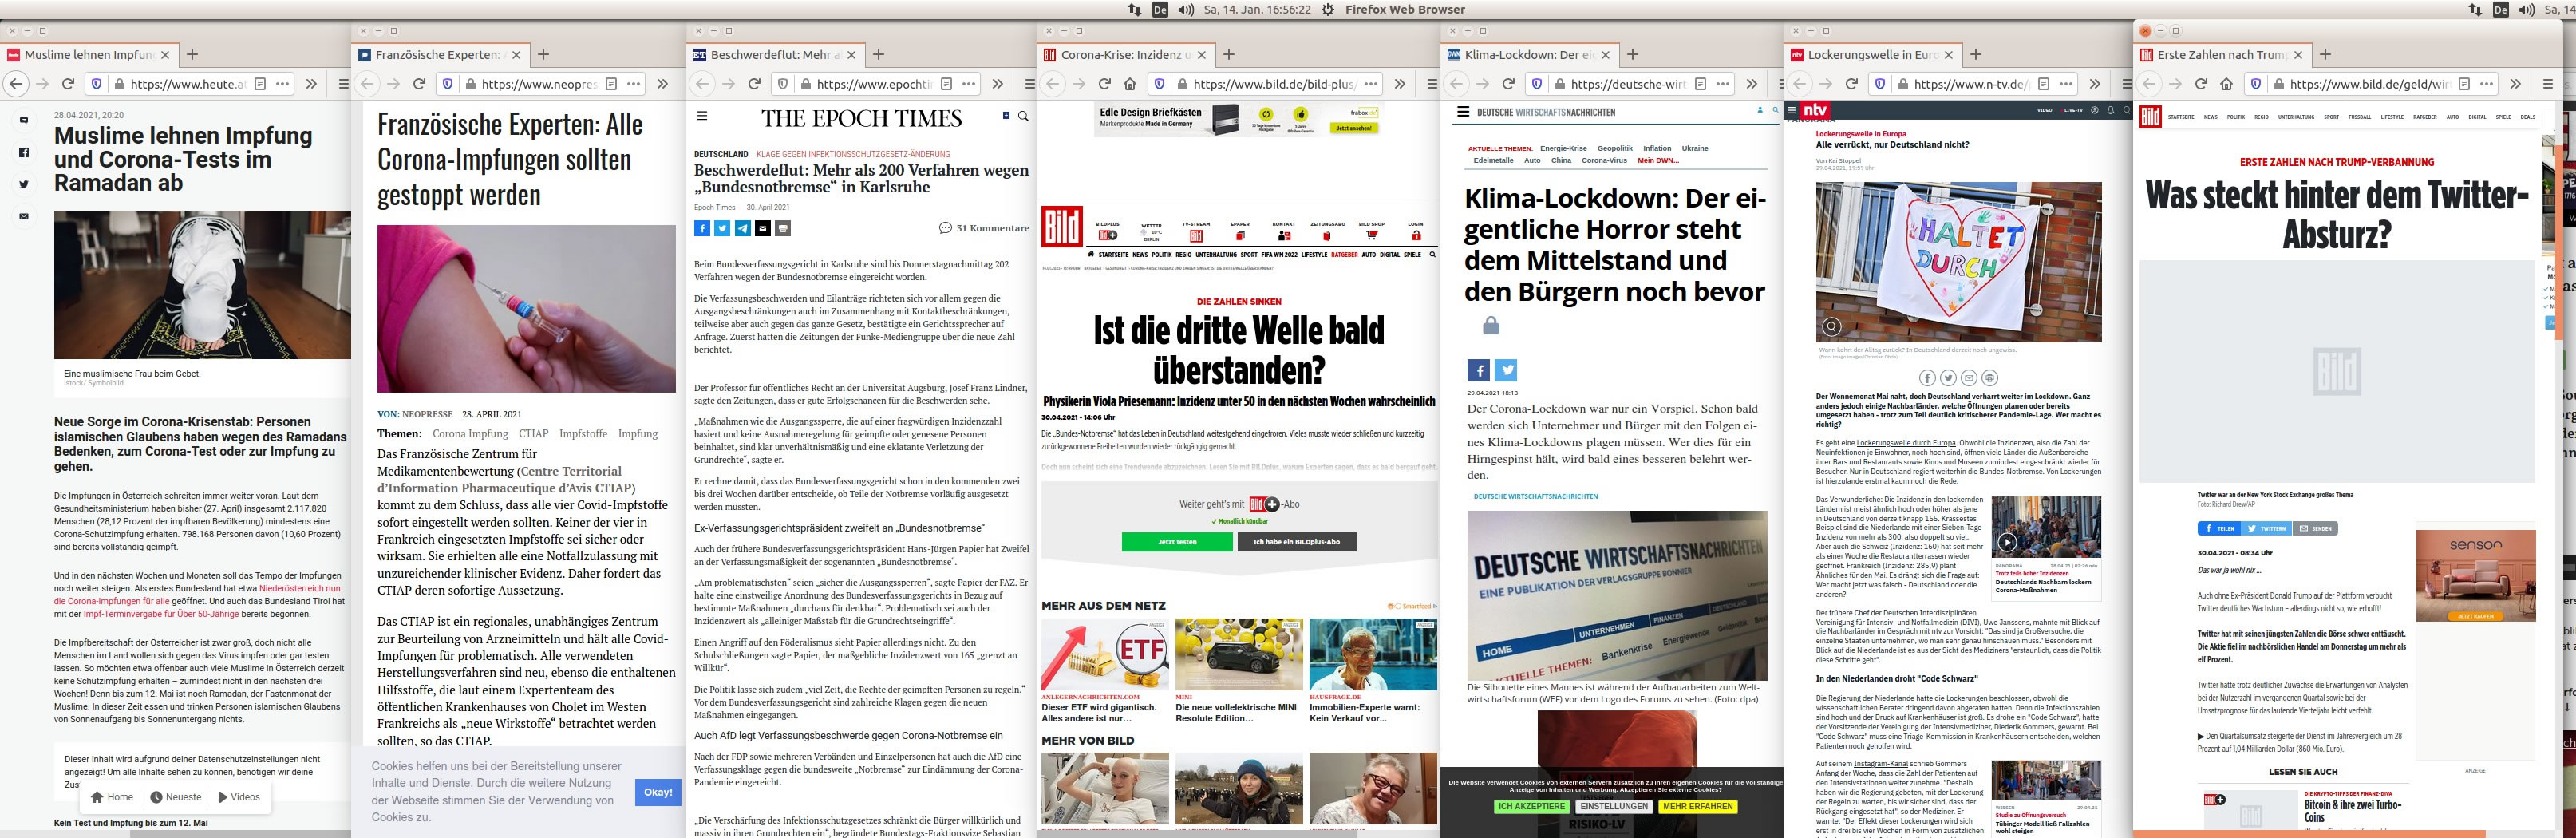Image resolution: width=2576 pixels, height=838 pixels.
Task: Open comments icon on heute.at sidebar
Action: [x=24, y=120]
